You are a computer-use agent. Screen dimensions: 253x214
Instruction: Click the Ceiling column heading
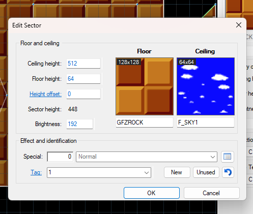tap(205, 51)
